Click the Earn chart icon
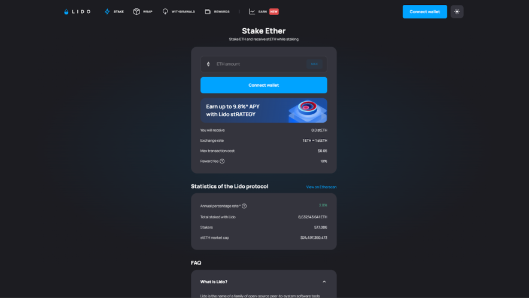 [252, 11]
